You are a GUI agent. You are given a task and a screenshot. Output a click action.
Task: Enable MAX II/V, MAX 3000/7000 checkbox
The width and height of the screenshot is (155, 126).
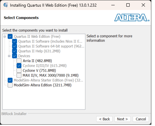(19, 75)
